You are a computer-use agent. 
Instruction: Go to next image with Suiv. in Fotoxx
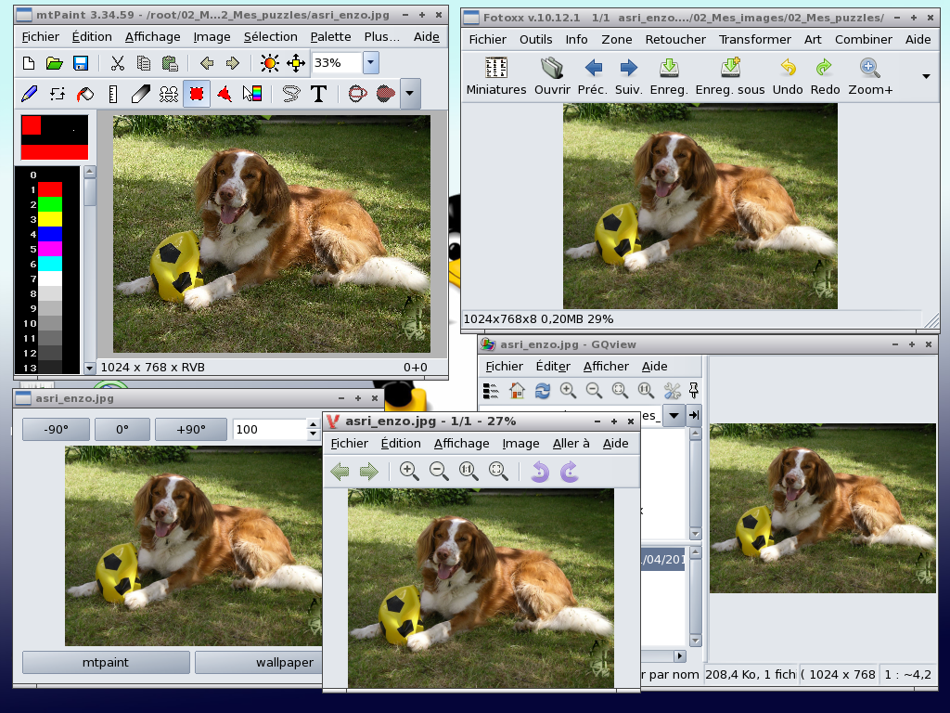628,76
